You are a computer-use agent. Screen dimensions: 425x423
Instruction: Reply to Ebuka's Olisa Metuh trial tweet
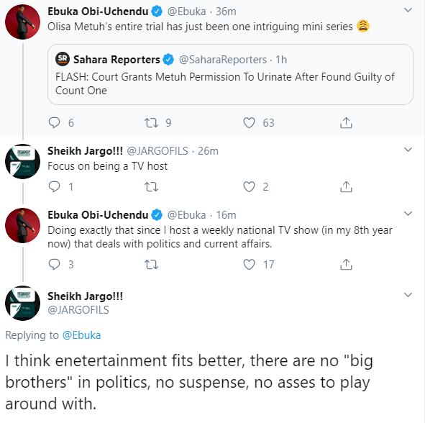(54, 122)
